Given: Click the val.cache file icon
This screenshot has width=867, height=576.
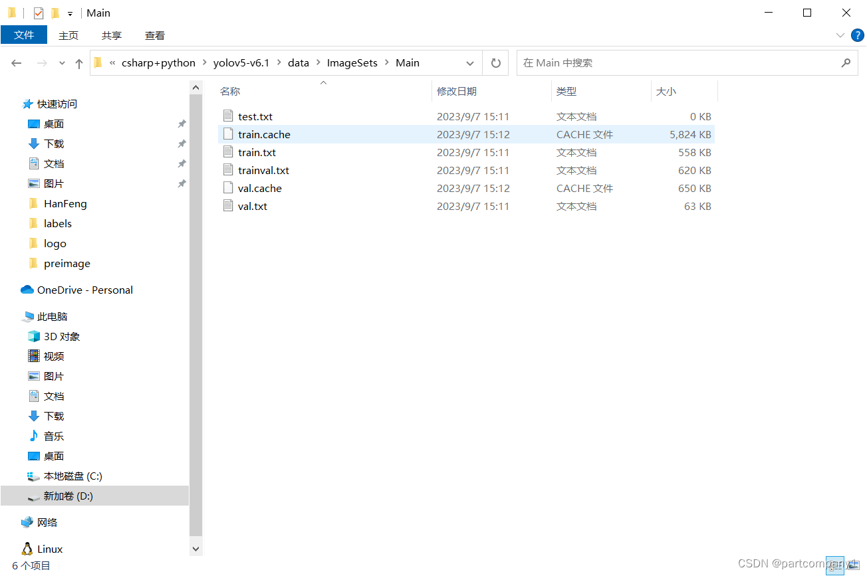Looking at the screenshot, I should (228, 188).
